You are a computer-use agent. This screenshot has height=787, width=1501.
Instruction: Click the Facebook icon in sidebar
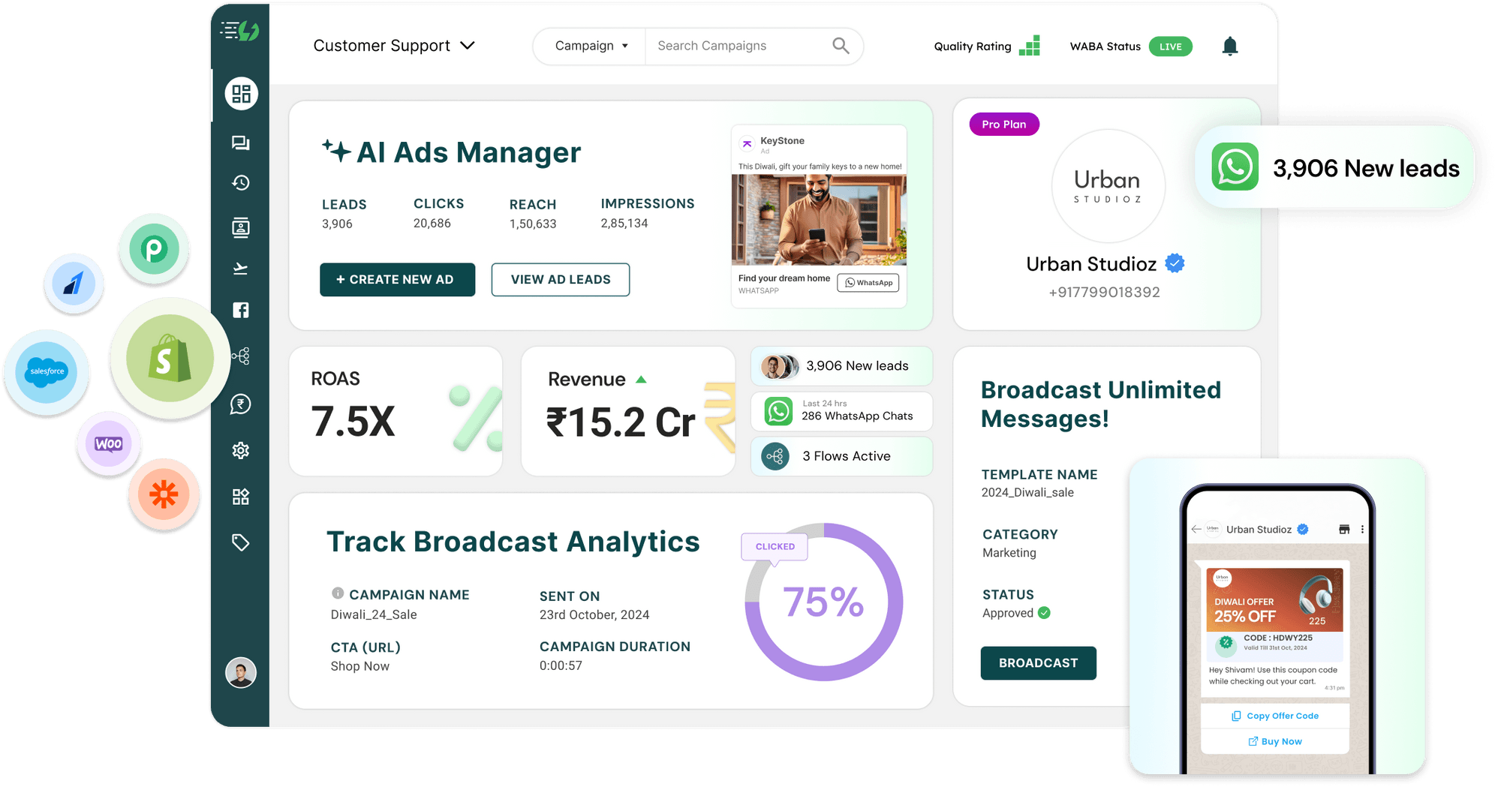pyautogui.click(x=241, y=310)
